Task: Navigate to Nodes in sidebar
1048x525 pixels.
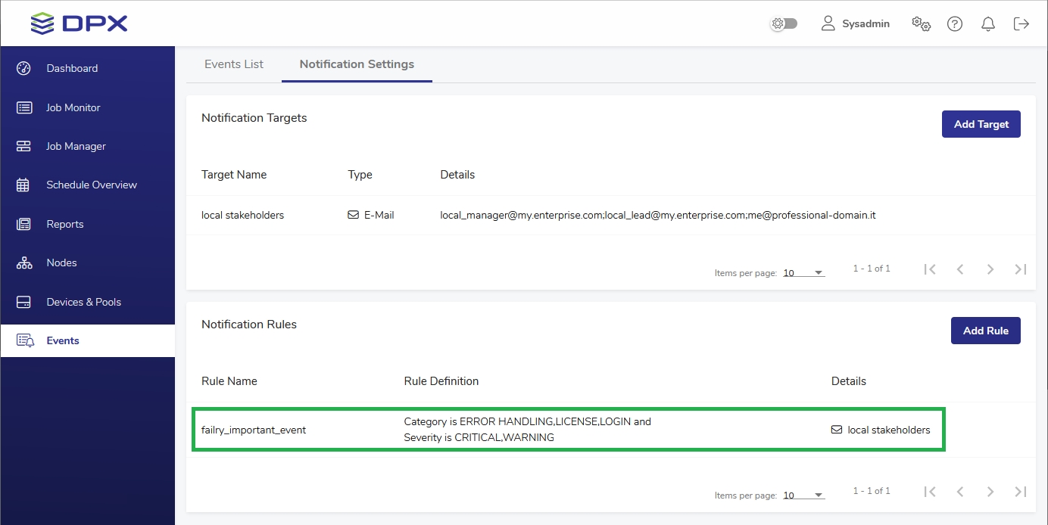Action: [x=61, y=262]
